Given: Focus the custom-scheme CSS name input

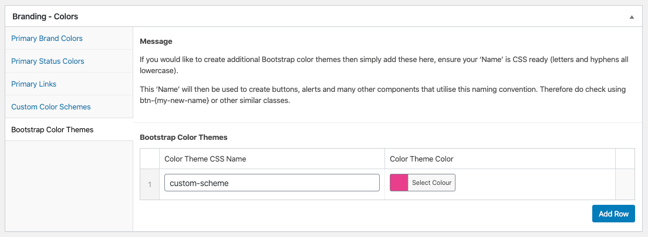Looking at the screenshot, I should 272,183.
